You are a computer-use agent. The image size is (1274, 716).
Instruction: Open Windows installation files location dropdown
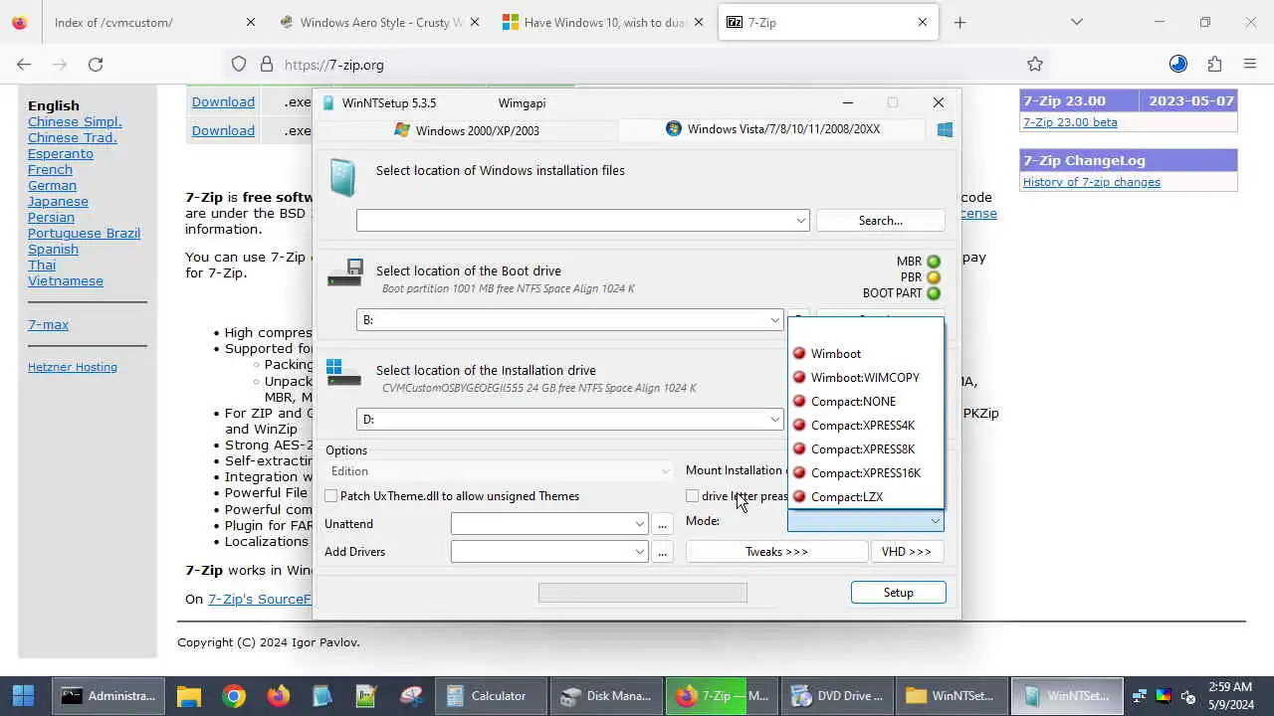[801, 221]
